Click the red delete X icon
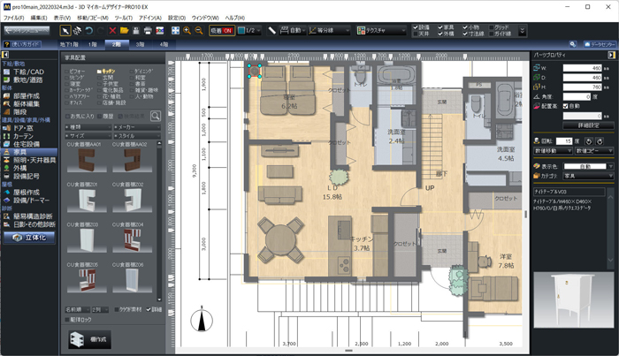Viewport: 619px width, 356px height. pos(113,30)
